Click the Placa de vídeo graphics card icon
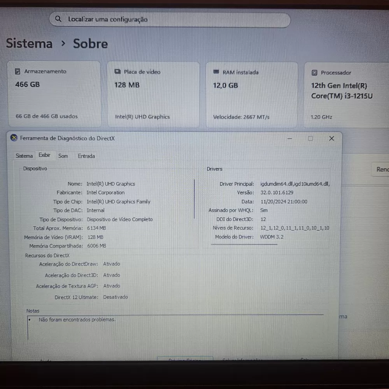Image resolution: width=389 pixels, height=389 pixels. click(x=117, y=71)
